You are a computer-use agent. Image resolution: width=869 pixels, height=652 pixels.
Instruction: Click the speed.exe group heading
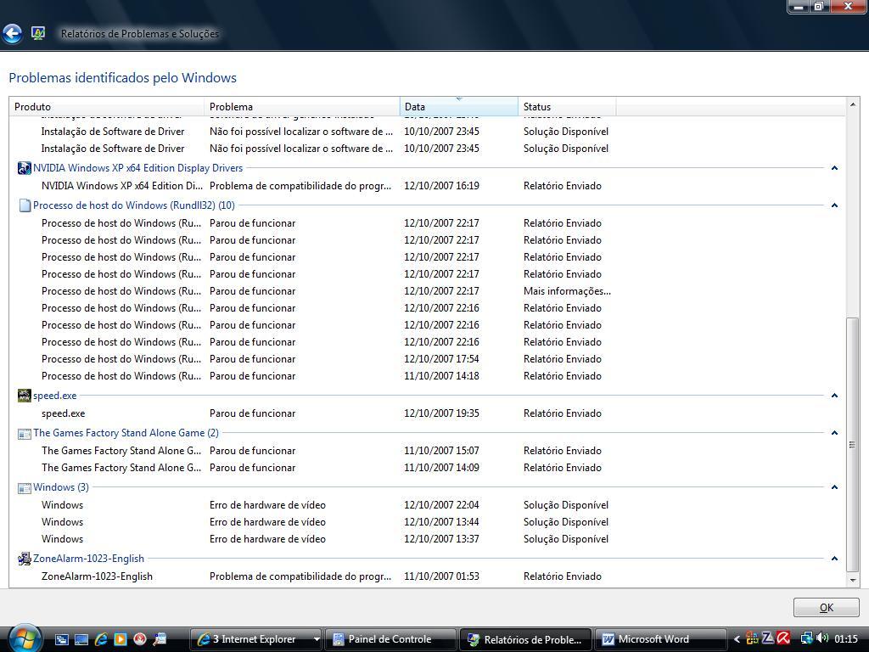(x=55, y=396)
